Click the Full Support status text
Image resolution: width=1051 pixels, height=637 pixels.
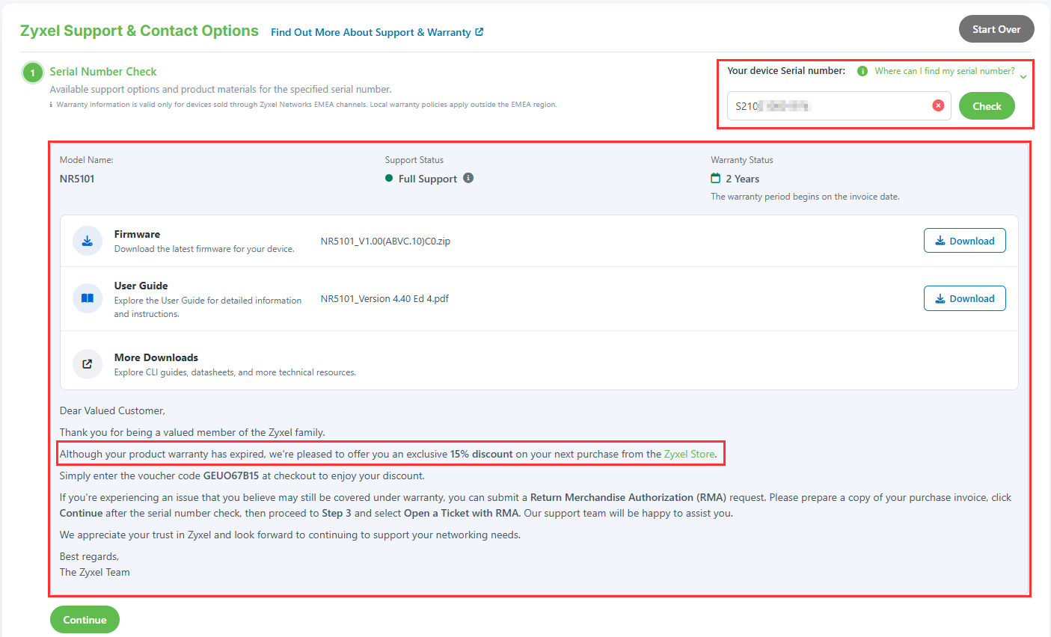point(428,179)
